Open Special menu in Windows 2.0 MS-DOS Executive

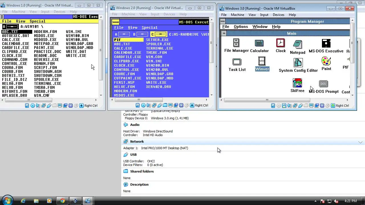[149, 28]
